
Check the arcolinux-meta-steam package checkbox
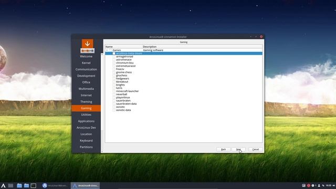pos(114,54)
